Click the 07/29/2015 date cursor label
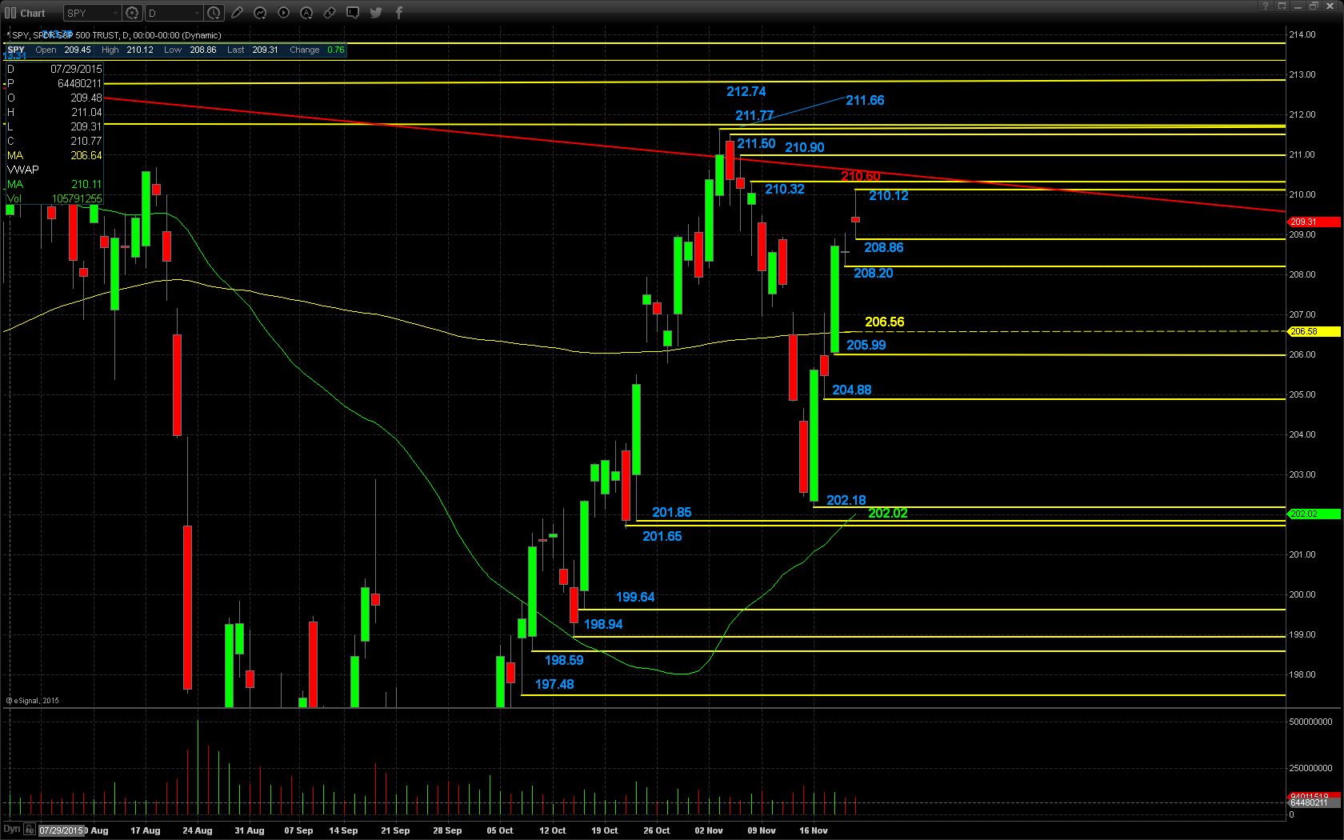Image resolution: width=1344 pixels, height=840 pixels. click(62, 830)
